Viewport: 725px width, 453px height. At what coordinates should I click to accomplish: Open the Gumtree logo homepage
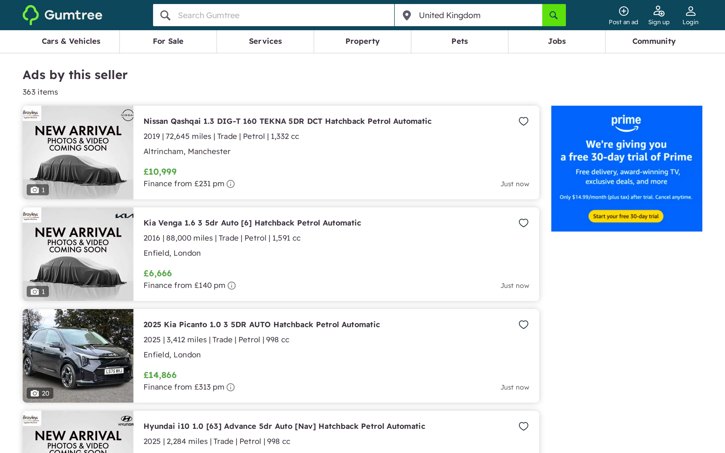(63, 15)
